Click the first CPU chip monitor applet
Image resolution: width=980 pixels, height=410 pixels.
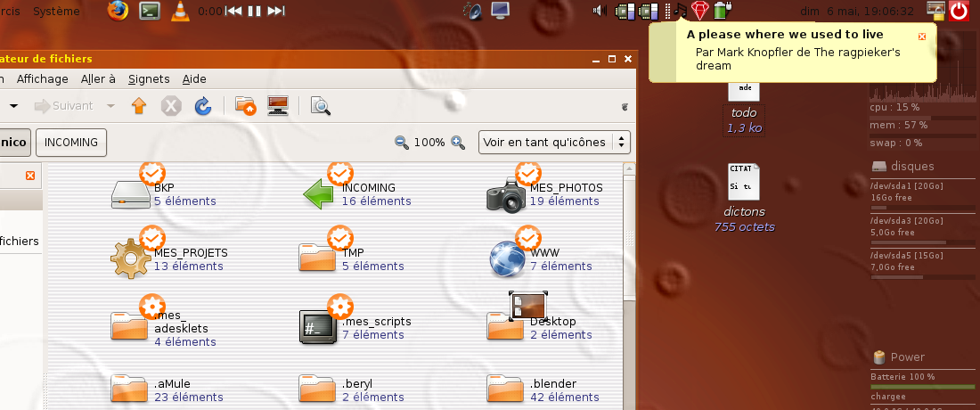pyautogui.click(x=625, y=11)
